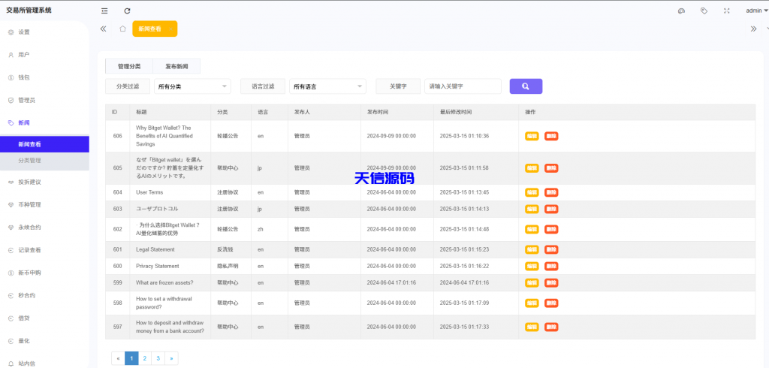This screenshot has width=769, height=368.
Task: Delete news row 606
Action: click(x=551, y=136)
